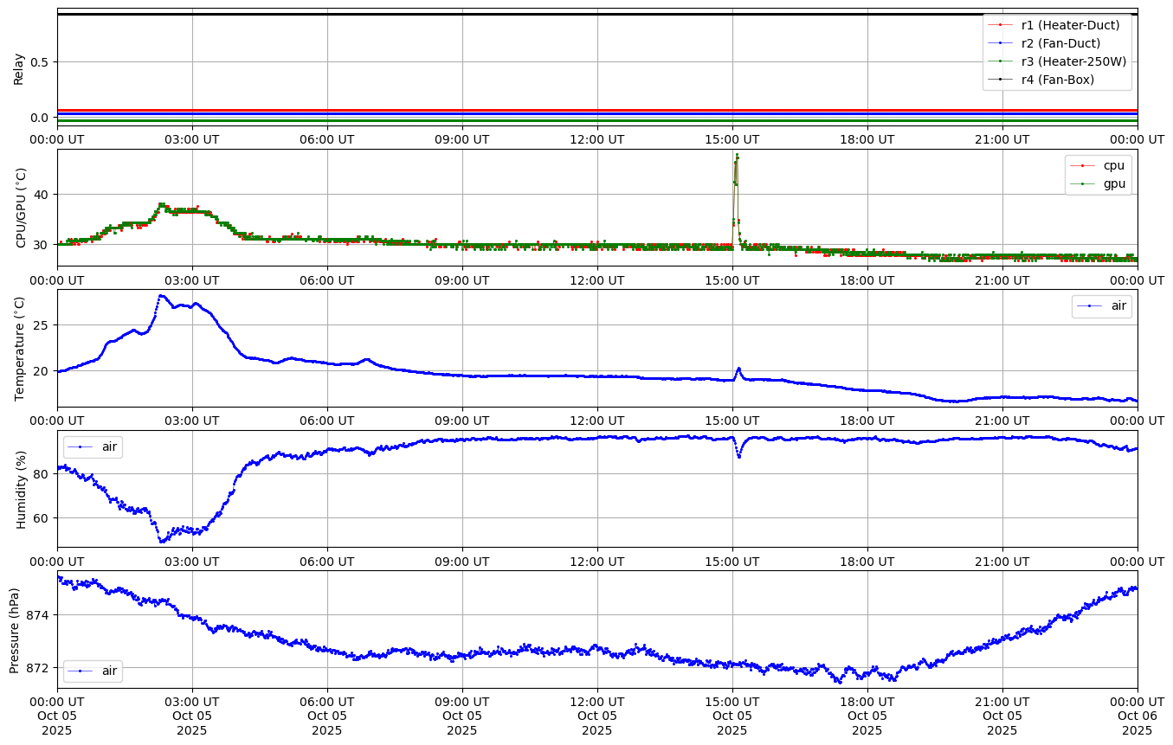
Task: Select the r4 (Fan-Box) legend entry
Action: [x=1057, y=80]
